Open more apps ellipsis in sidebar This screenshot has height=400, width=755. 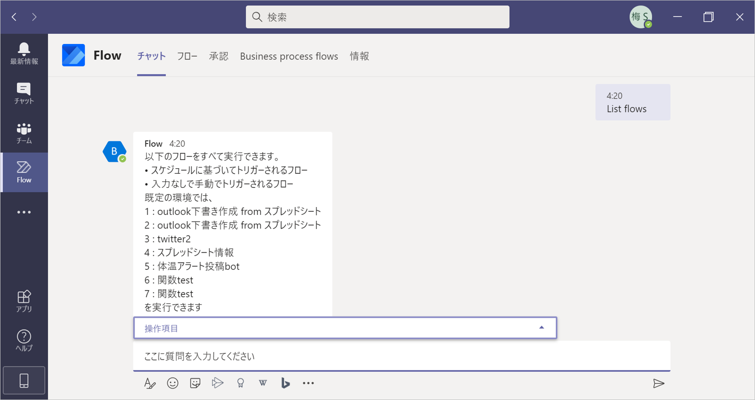click(24, 212)
